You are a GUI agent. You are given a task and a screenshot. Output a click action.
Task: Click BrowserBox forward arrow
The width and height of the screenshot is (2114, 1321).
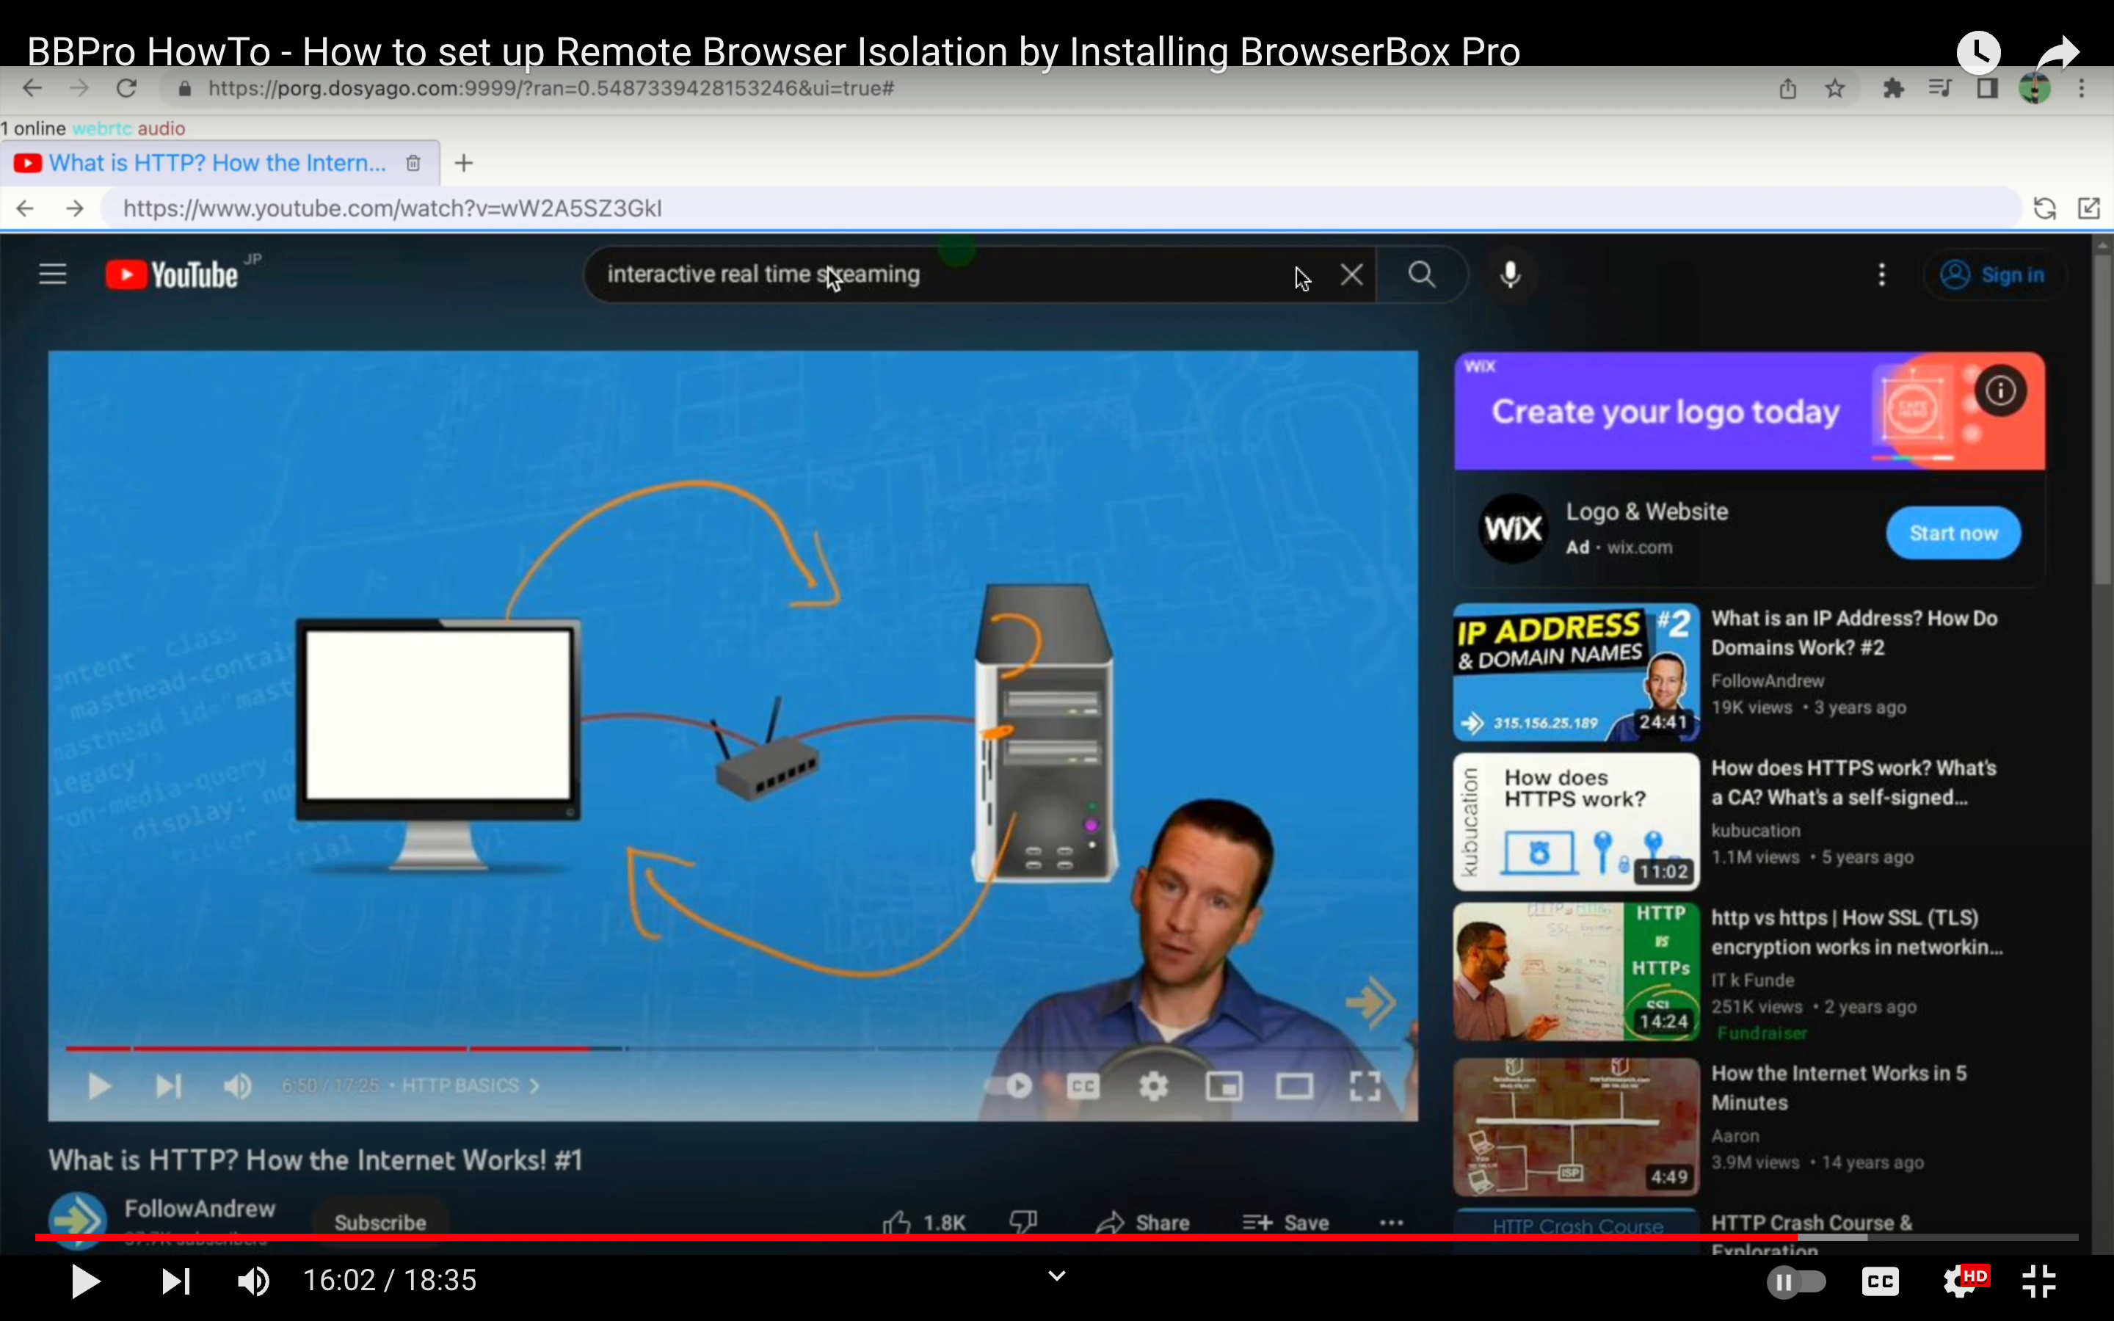point(75,209)
